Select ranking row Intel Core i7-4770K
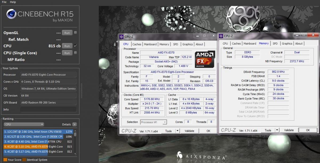 pyautogui.click(x=38, y=142)
